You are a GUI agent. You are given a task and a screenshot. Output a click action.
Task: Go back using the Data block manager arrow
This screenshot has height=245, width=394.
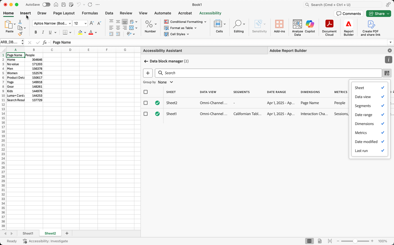pos(146,61)
